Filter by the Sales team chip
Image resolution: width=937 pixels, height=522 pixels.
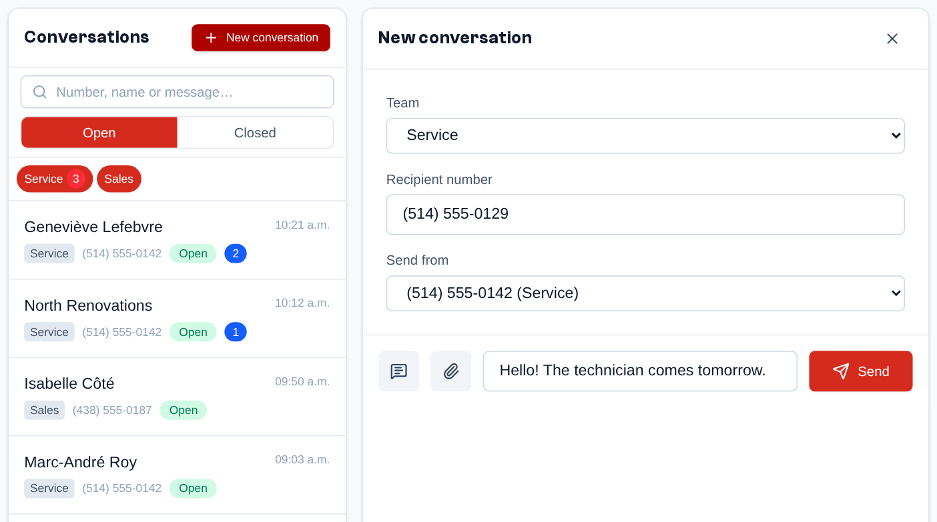click(x=119, y=179)
